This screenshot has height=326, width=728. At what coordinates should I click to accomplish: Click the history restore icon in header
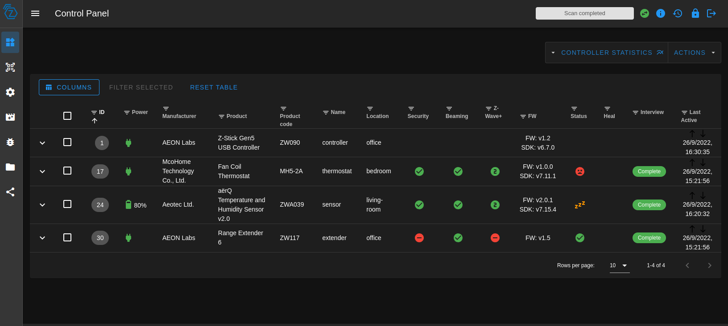(x=678, y=13)
